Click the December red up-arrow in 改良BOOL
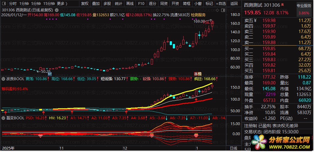Viewport: 315px width, 152px height. (126, 112)
